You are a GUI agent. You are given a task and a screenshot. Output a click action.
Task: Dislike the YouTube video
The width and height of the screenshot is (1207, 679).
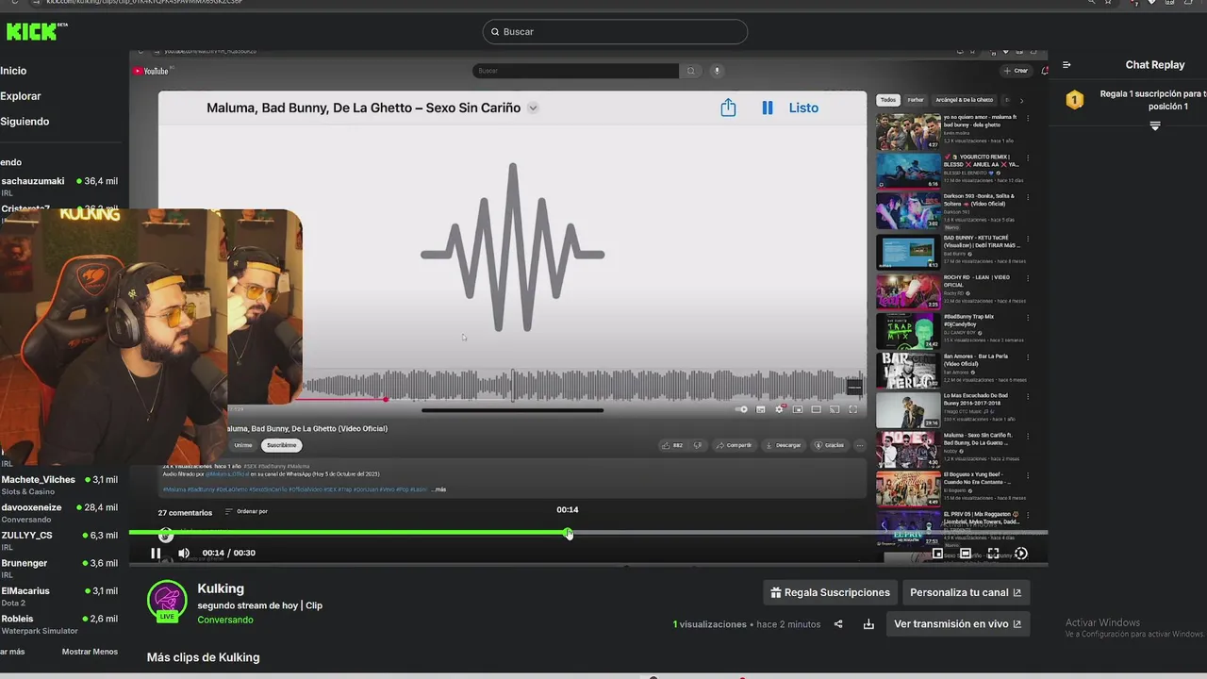coord(698,445)
